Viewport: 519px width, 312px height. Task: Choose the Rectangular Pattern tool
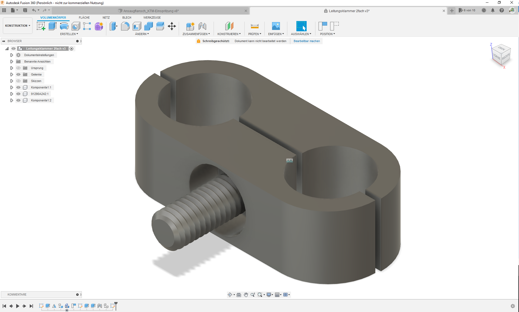[87, 26]
